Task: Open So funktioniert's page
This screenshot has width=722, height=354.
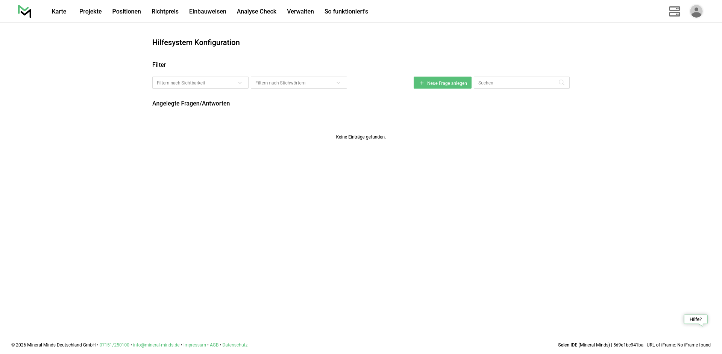Action: click(346, 12)
